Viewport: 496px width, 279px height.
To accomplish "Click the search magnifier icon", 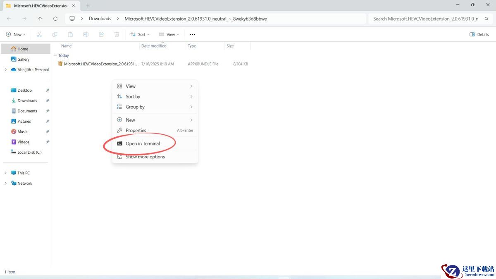I will 486,19.
